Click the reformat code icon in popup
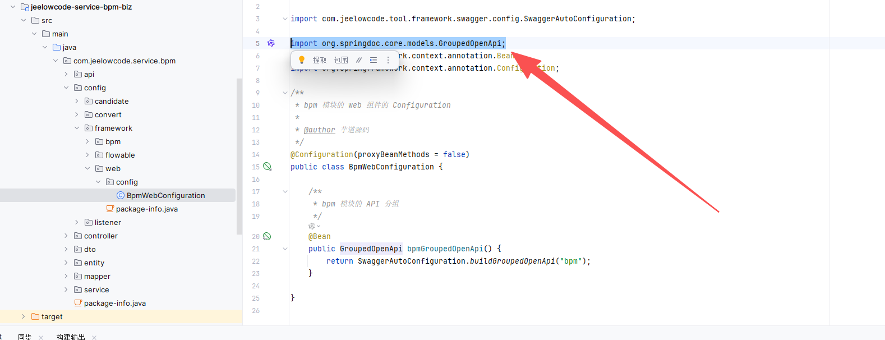 pos(374,60)
